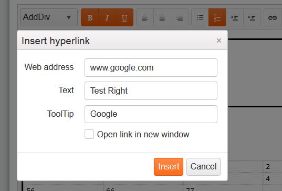Toggle Bold formatting button

[x=90, y=17]
